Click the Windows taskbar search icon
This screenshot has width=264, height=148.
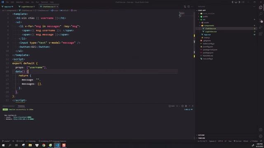point(10,145)
